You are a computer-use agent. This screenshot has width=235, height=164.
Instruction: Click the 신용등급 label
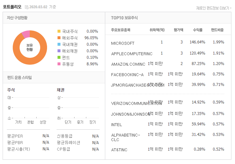[x=65, y=136]
